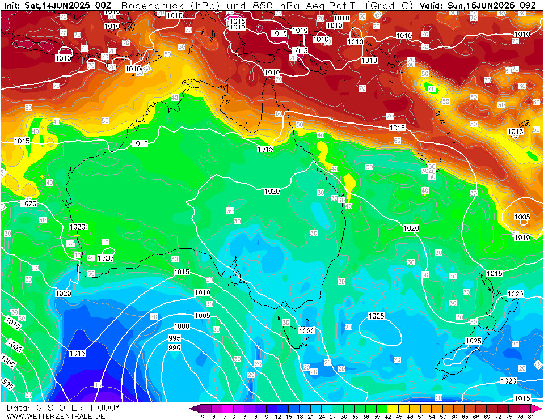544x420 pixels.
Task: Click the legend value 12
Action: tap(277, 417)
